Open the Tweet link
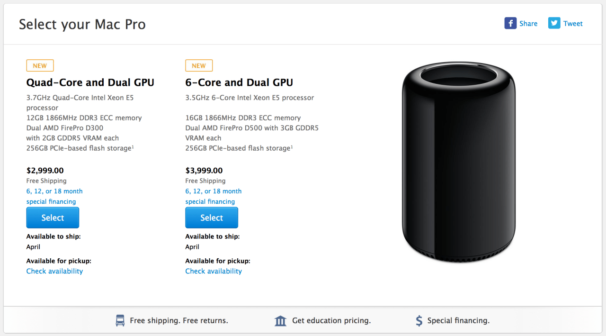This screenshot has height=336, width=606. pos(573,24)
